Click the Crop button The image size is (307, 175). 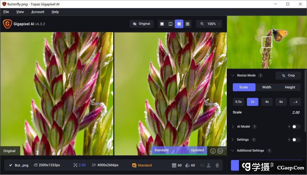click(288, 76)
